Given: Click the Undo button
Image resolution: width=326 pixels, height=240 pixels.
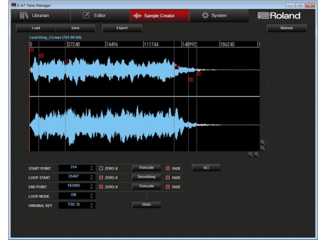Looking at the screenshot, I should click(x=146, y=205).
